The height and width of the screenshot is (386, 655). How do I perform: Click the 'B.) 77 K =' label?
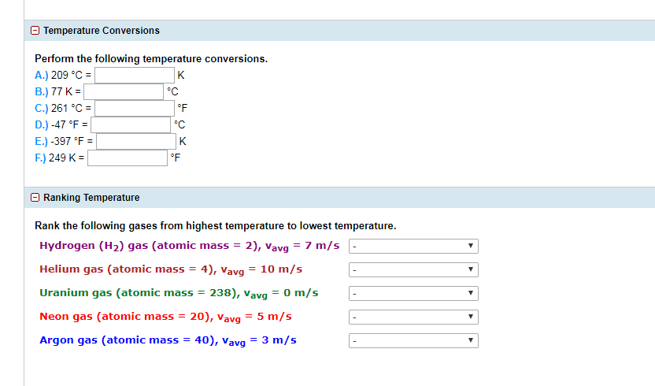click(57, 91)
